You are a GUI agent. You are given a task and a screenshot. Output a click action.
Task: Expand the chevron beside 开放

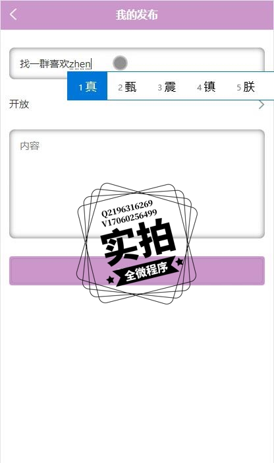[261, 104]
